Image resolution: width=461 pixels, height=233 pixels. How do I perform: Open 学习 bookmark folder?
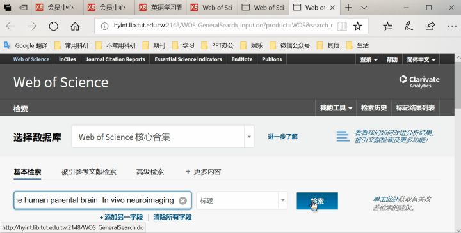pyautogui.click(x=183, y=45)
